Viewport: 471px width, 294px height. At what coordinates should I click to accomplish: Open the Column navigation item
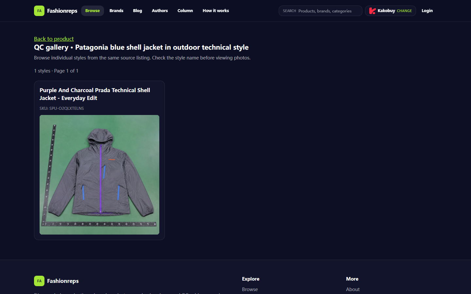point(185,11)
